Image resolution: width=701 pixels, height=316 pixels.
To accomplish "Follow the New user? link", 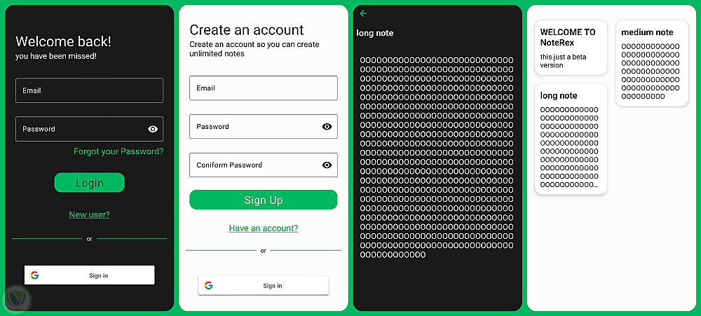I will pos(90,214).
